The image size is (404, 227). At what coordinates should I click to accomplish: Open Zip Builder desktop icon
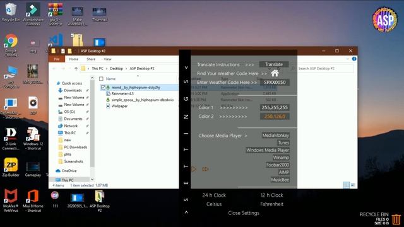coord(11,167)
